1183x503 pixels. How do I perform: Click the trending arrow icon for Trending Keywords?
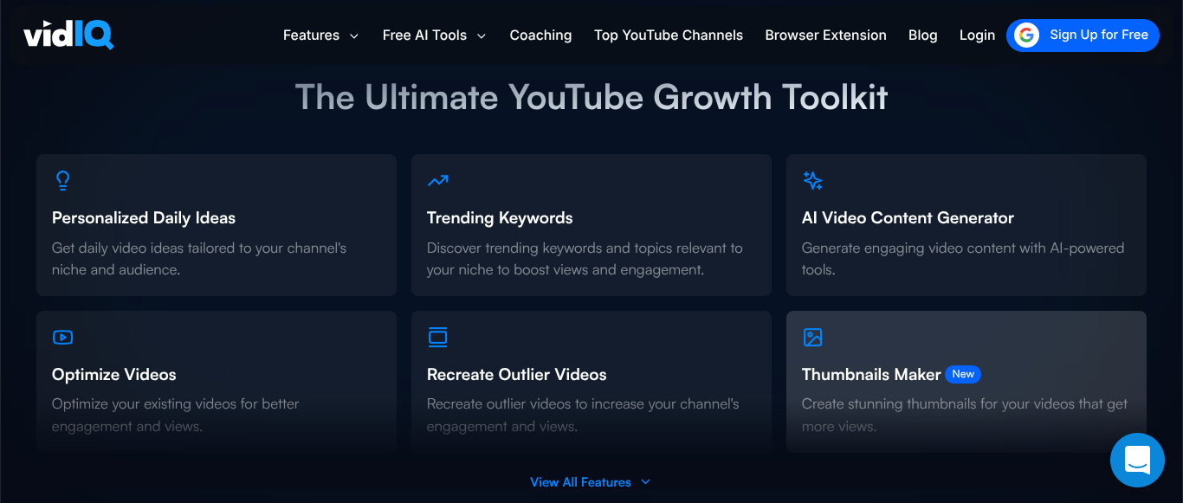tap(437, 180)
